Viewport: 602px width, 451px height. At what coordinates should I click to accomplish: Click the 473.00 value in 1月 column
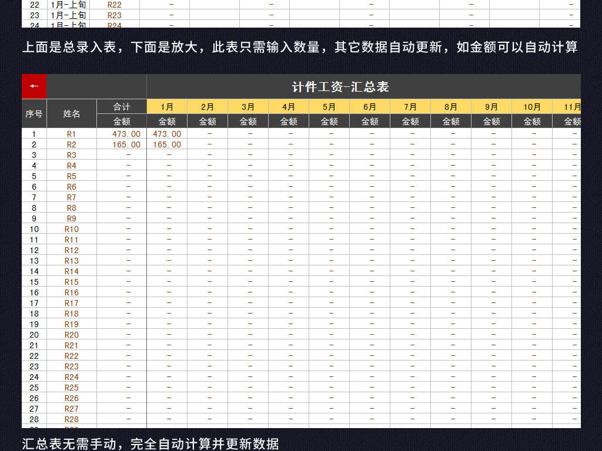pos(167,134)
